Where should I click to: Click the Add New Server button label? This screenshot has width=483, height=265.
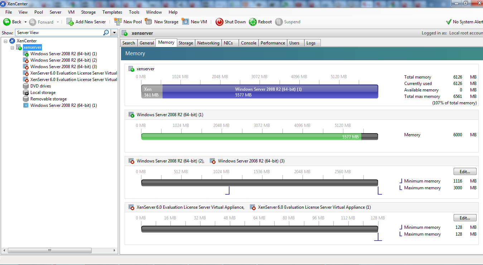91,22
